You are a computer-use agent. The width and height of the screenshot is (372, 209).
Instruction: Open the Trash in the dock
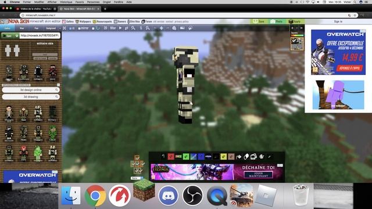tap(301, 195)
